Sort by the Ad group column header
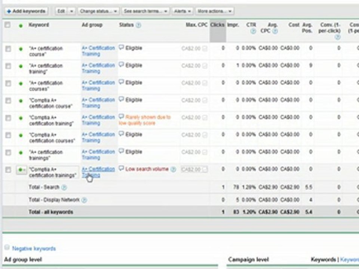 click(x=92, y=25)
